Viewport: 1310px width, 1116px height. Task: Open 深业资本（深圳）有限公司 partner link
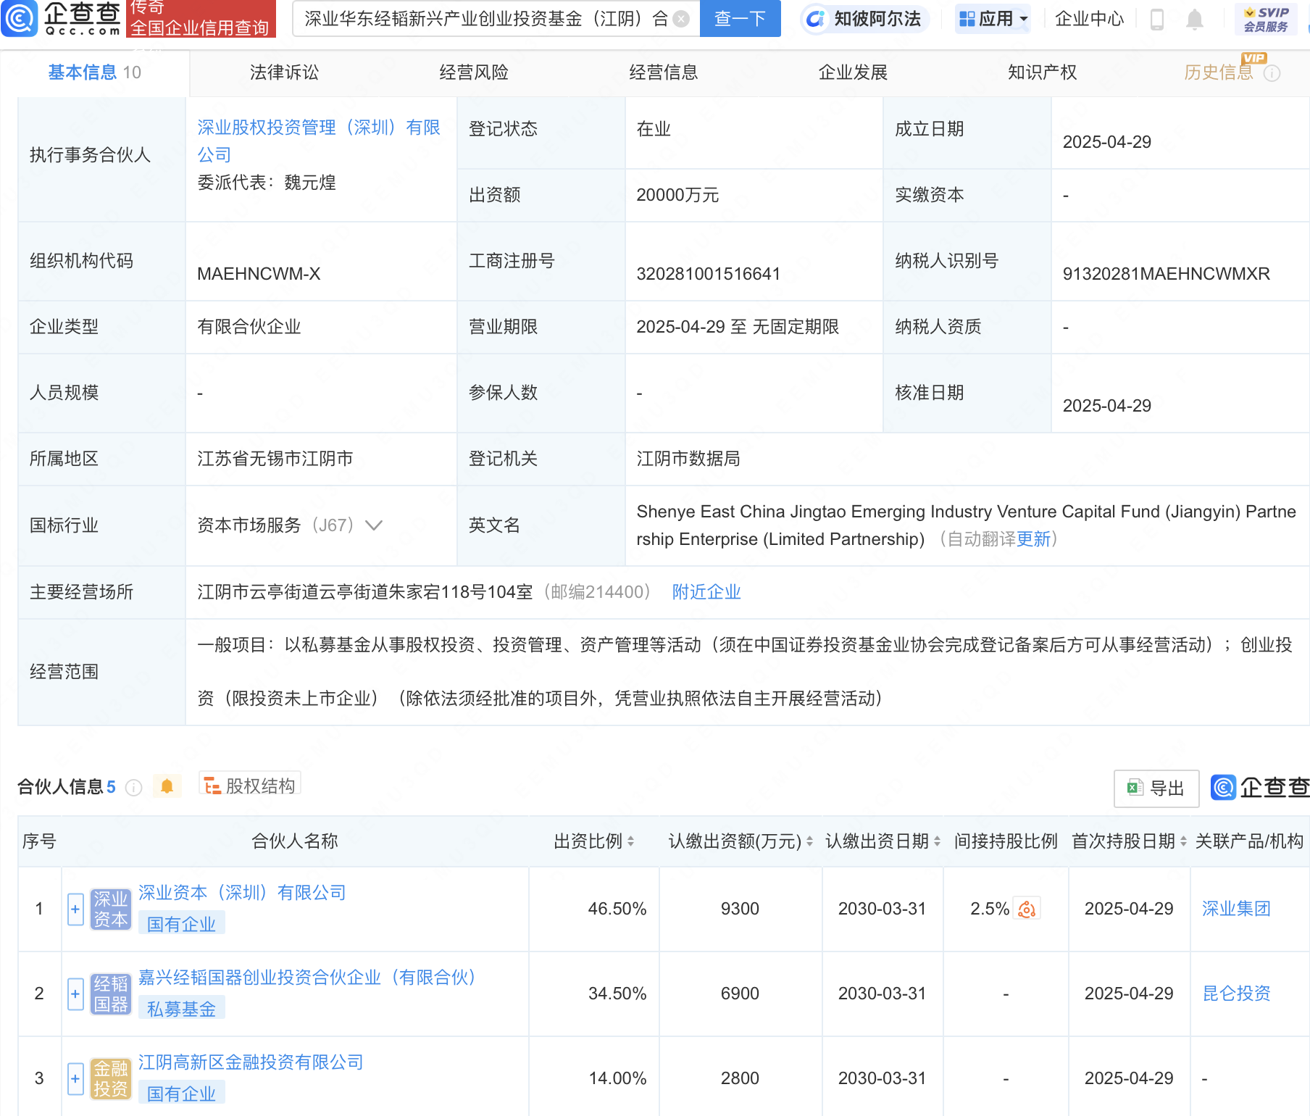pyautogui.click(x=242, y=893)
